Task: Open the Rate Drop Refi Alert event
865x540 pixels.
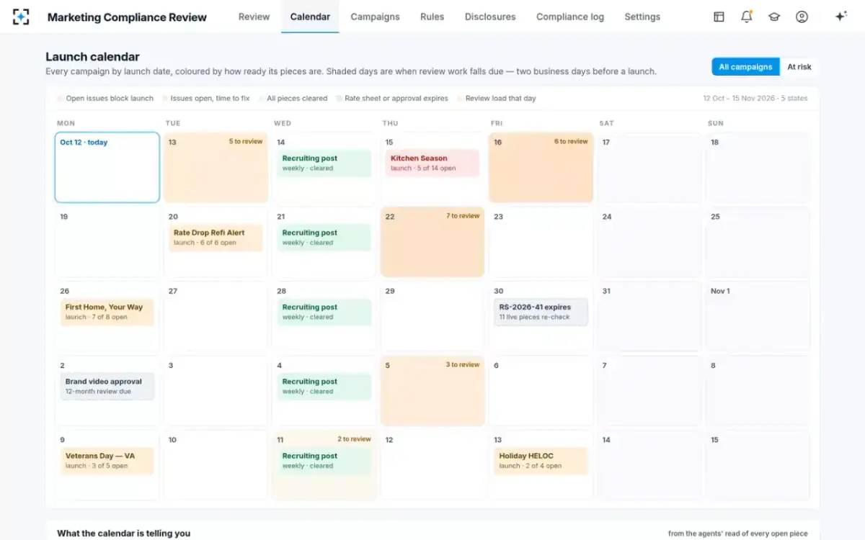Action: click(x=216, y=238)
